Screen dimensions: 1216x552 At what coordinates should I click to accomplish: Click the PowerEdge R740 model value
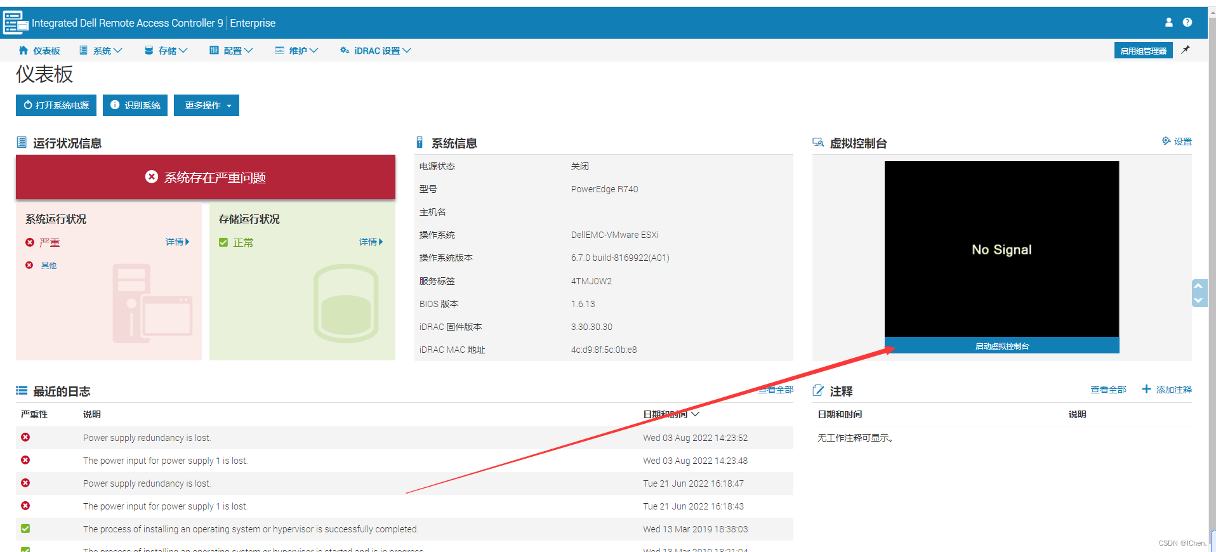pyautogui.click(x=604, y=189)
